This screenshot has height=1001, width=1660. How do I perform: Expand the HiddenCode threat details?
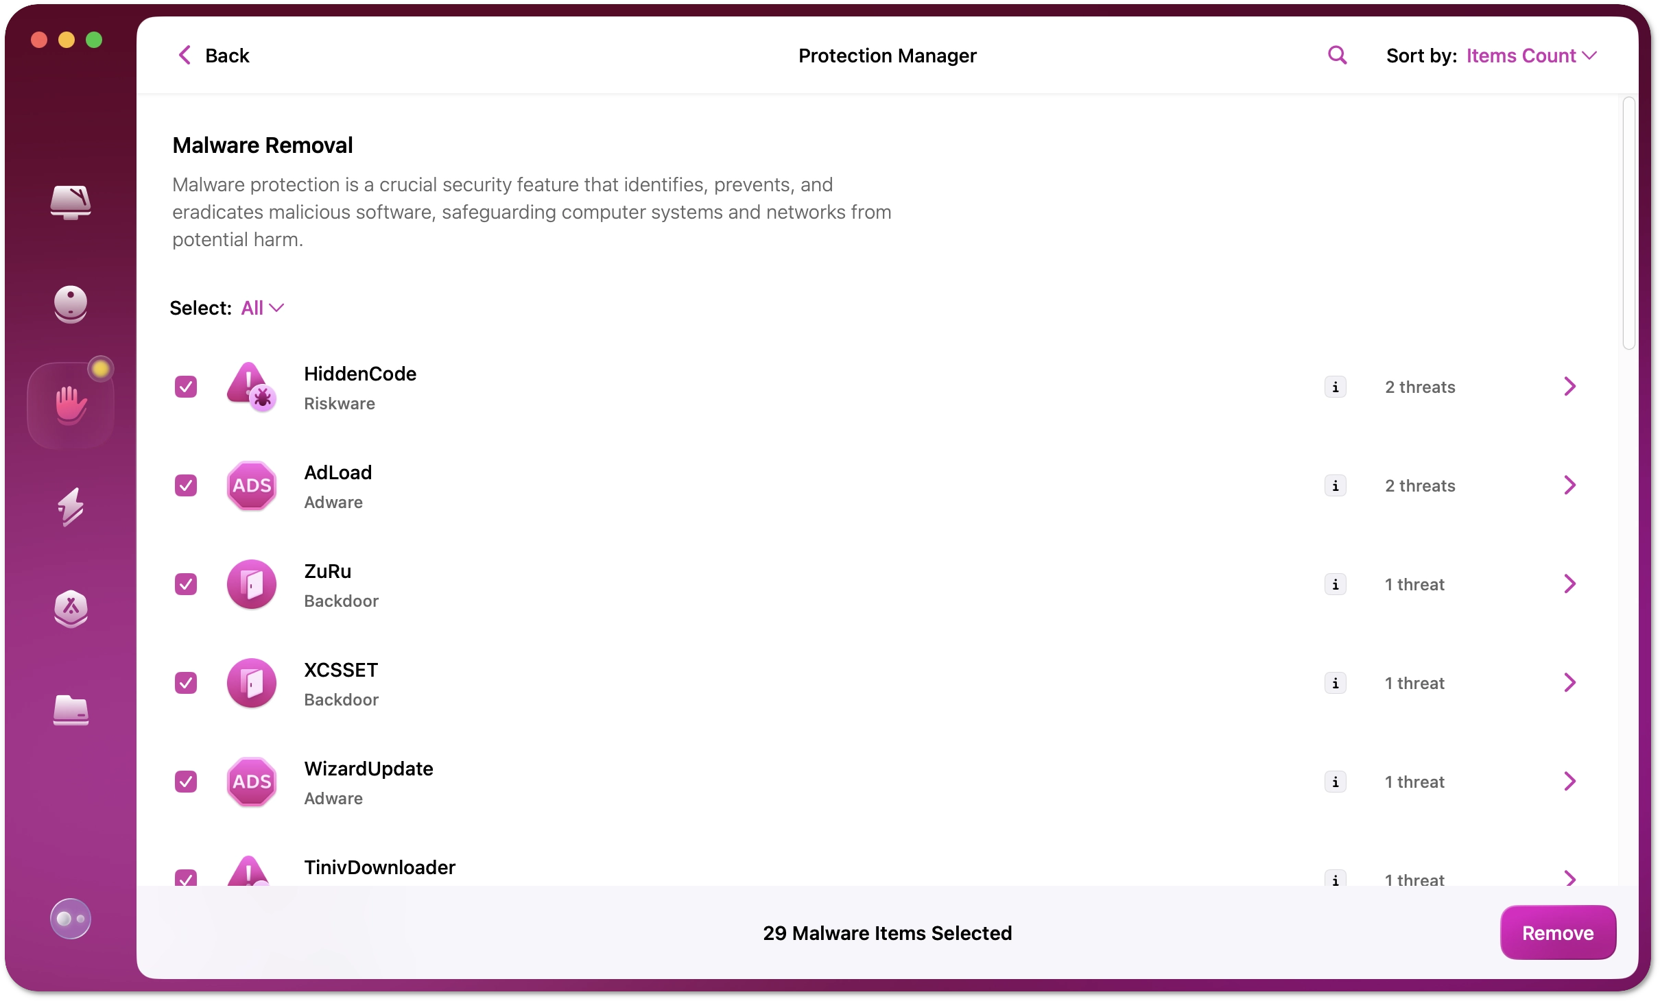coord(1571,385)
